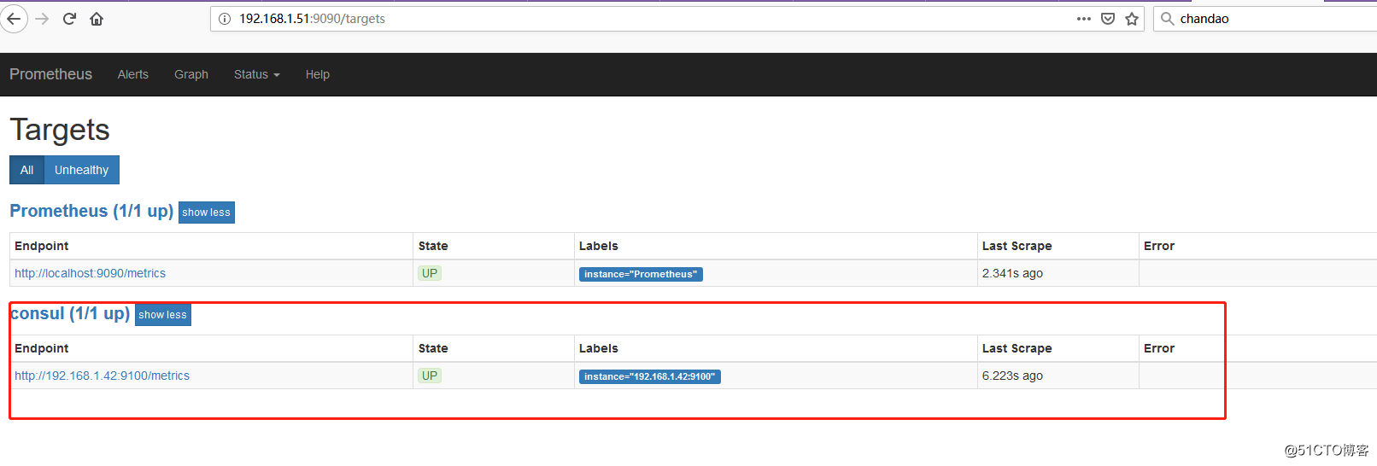This screenshot has width=1377, height=466.
Task: Click Endpoint column header in Prometheus table
Action: 41,246
